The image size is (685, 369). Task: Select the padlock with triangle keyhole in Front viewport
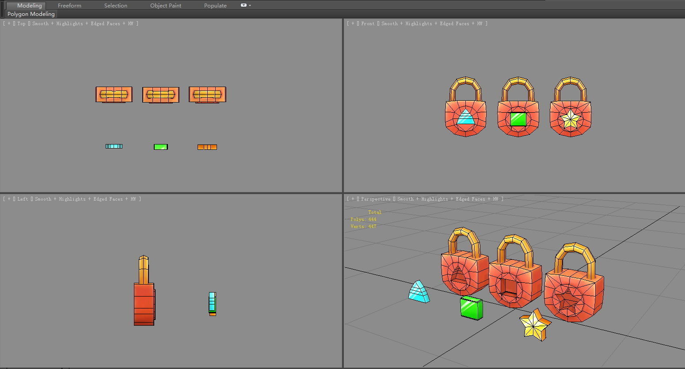pos(465,117)
